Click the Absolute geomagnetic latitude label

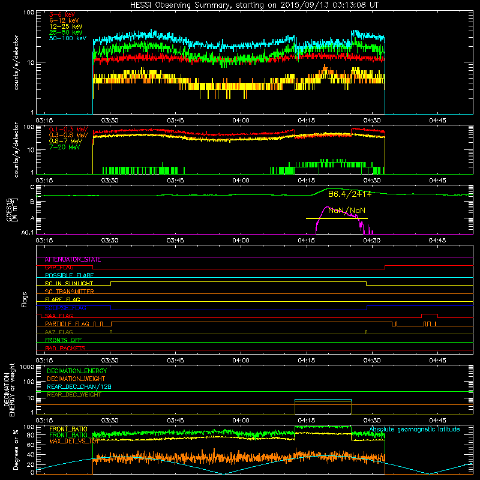pyautogui.click(x=415, y=430)
